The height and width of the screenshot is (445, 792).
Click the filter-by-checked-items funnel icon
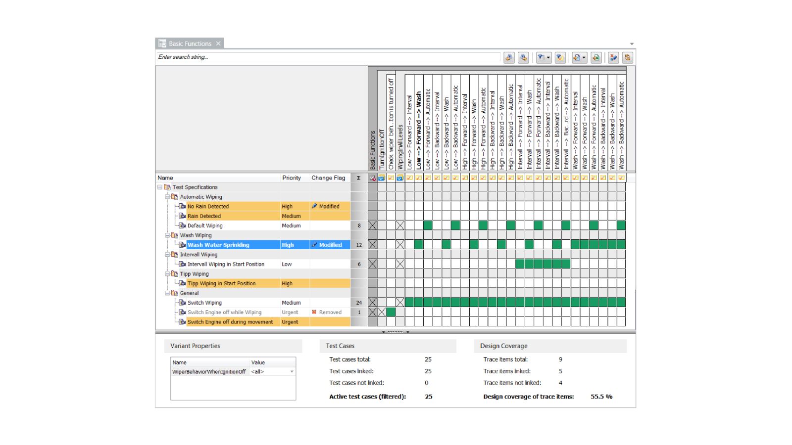tap(560, 58)
